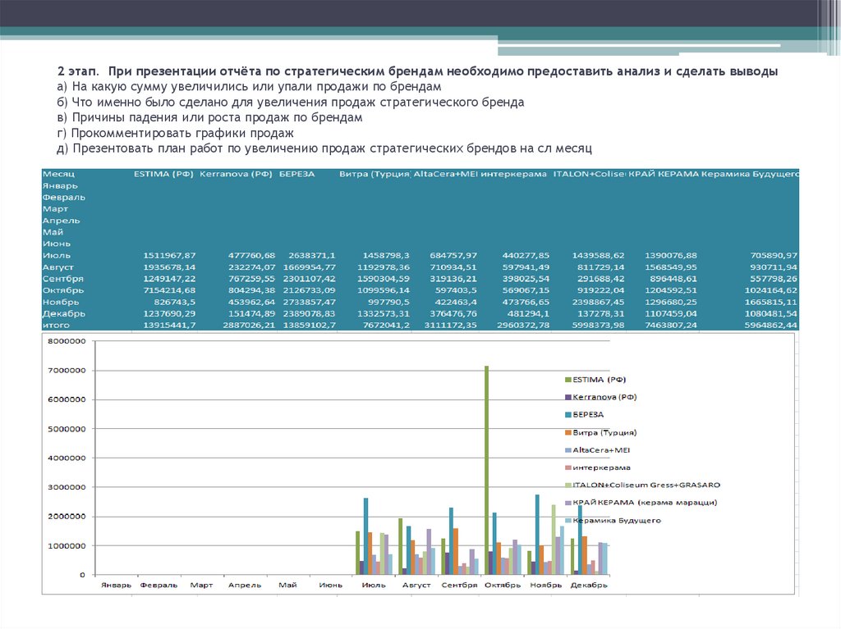Select the Витра (Турция) legend entry

click(x=604, y=432)
